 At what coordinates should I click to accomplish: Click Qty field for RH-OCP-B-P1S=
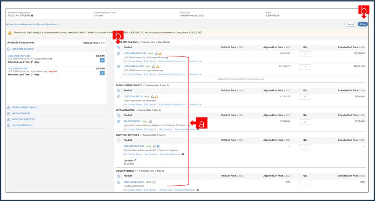[305, 122]
